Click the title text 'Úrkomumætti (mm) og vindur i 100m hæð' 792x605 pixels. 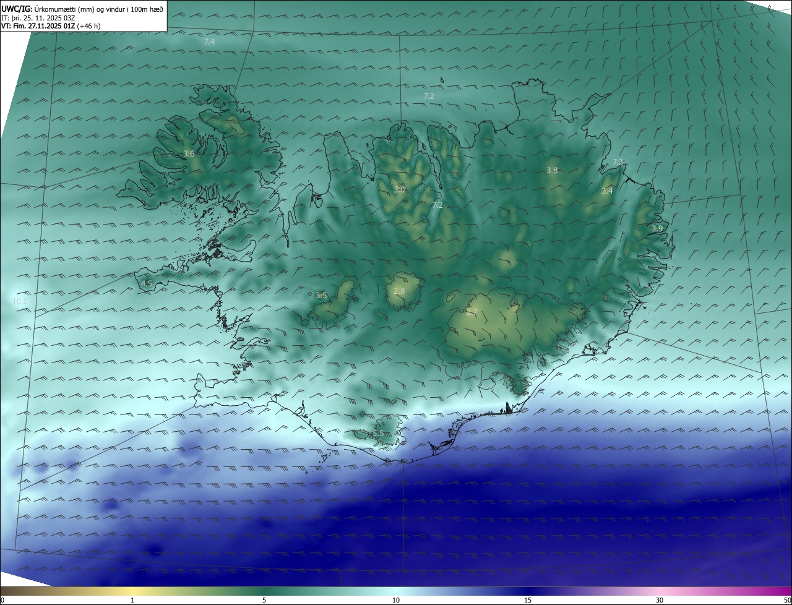(99, 9)
